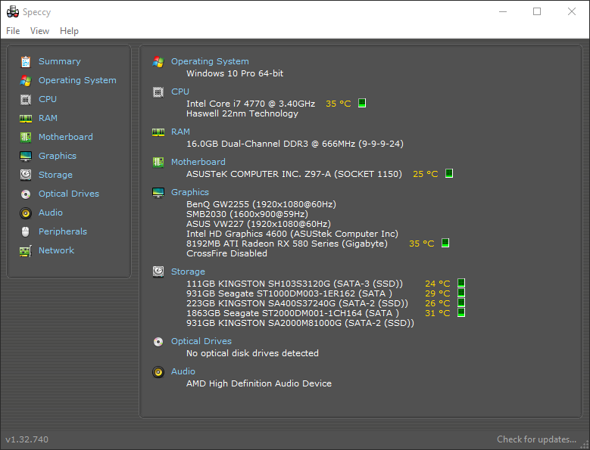Click the memory icon beside RAM heading

(x=158, y=132)
